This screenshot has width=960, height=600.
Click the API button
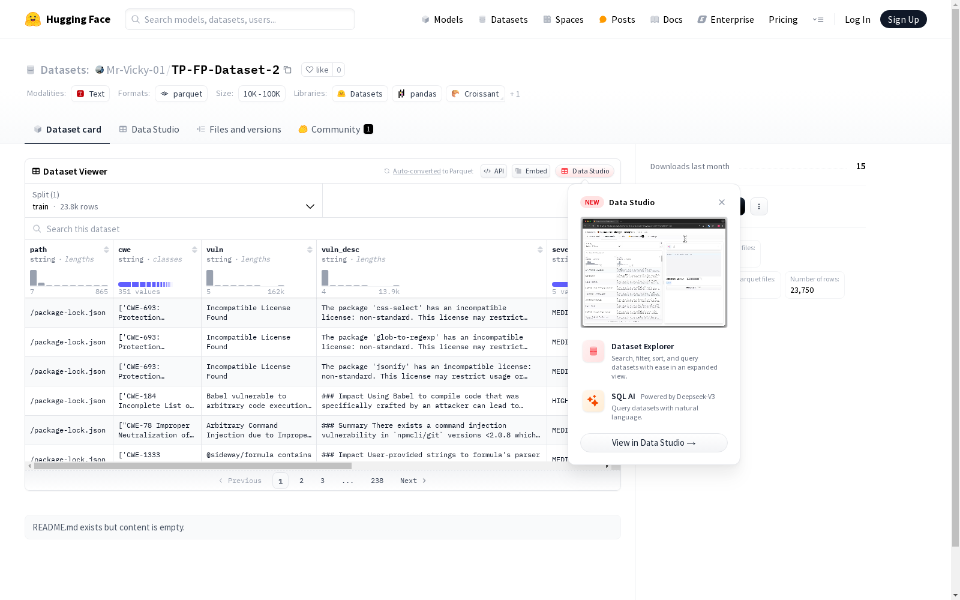tap(494, 171)
